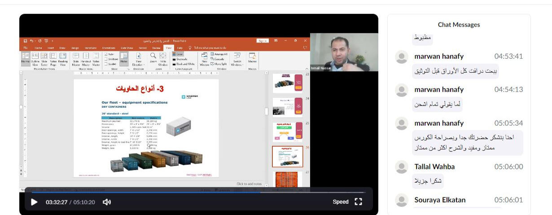Image resolution: width=552 pixels, height=215 pixels.
Task: Toggle the Gridlines checkbox
Action: [x=106, y=59]
